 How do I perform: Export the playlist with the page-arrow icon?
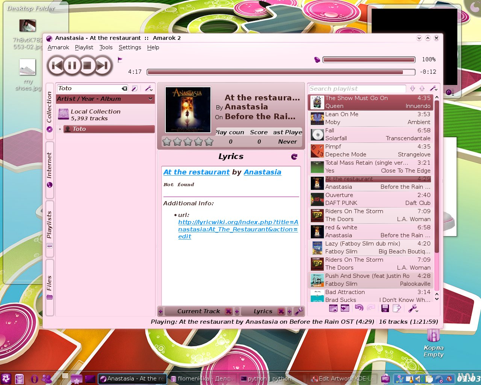[x=397, y=308]
